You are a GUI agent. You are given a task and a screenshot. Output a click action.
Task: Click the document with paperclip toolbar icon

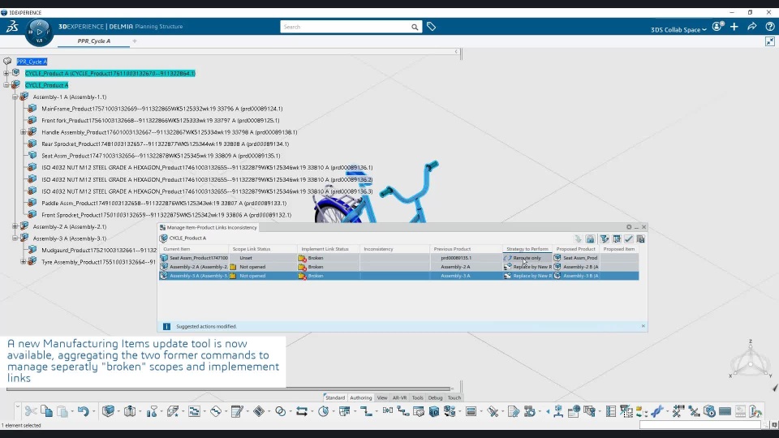pyautogui.click(x=513, y=411)
